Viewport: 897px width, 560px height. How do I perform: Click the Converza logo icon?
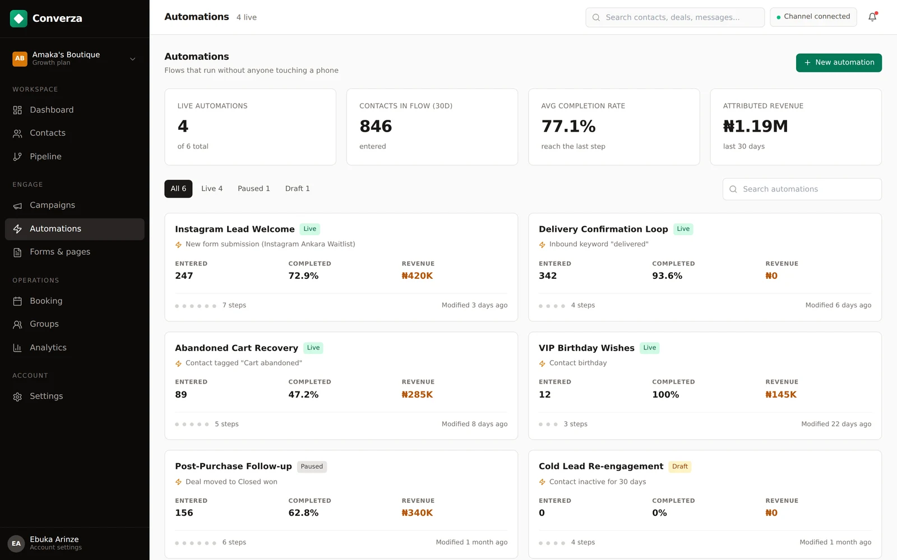click(x=19, y=18)
